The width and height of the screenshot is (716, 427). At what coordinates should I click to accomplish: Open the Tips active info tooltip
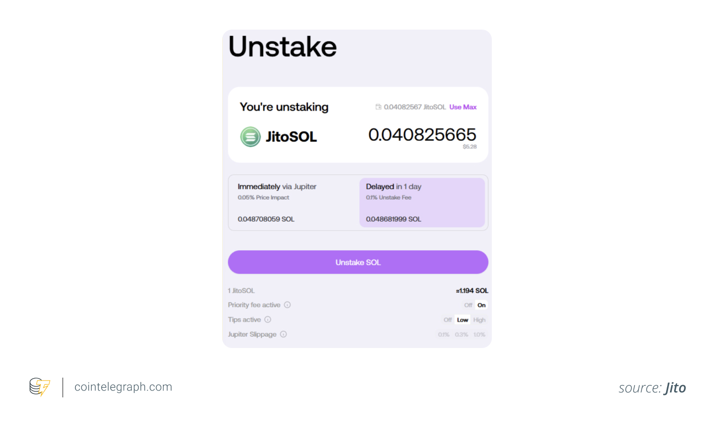pos(267,319)
